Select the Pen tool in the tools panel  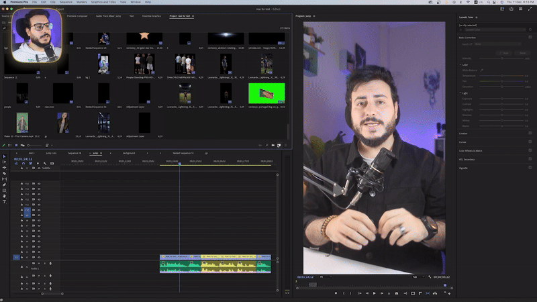[4, 185]
